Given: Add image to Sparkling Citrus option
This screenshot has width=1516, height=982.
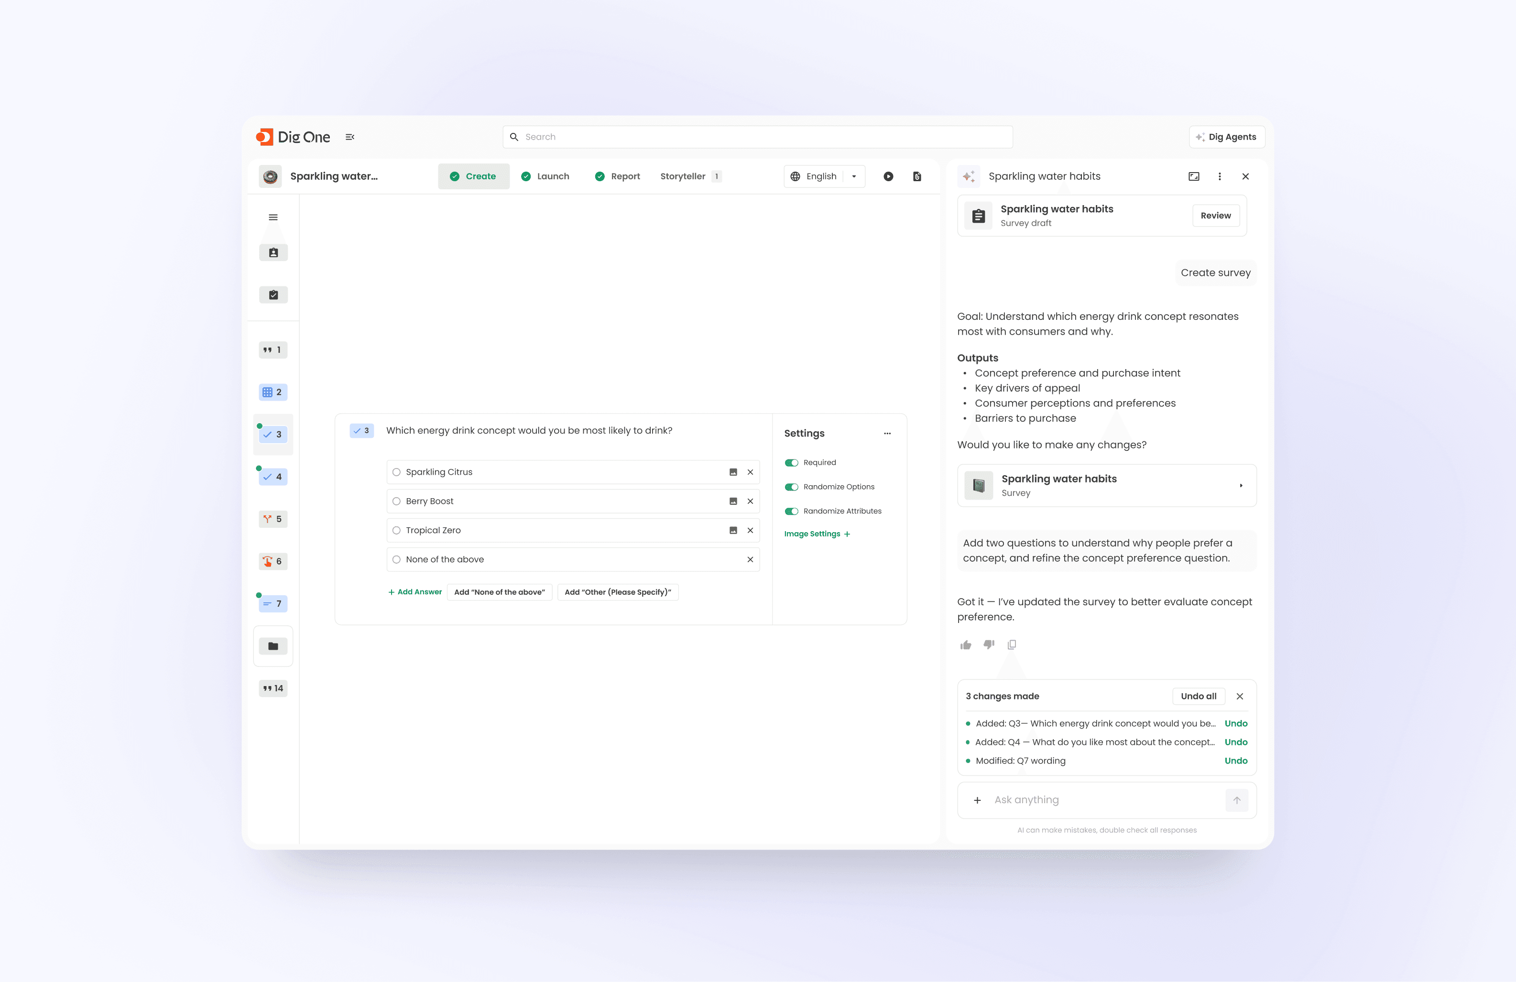Looking at the screenshot, I should click(x=733, y=472).
